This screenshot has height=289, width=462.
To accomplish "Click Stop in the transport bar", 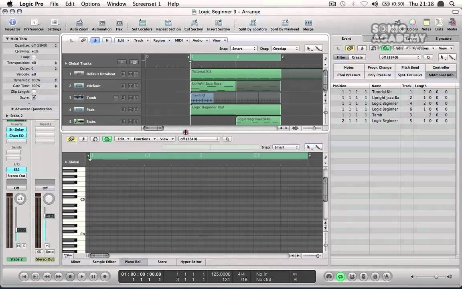I will 70,276.
